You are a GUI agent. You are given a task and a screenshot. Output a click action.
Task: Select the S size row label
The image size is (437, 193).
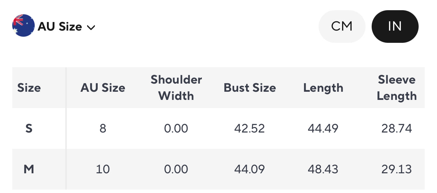coord(29,128)
